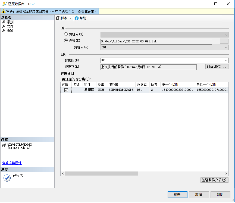Click the device path browse ... button
Screen dimensions: 235x203
224,42
